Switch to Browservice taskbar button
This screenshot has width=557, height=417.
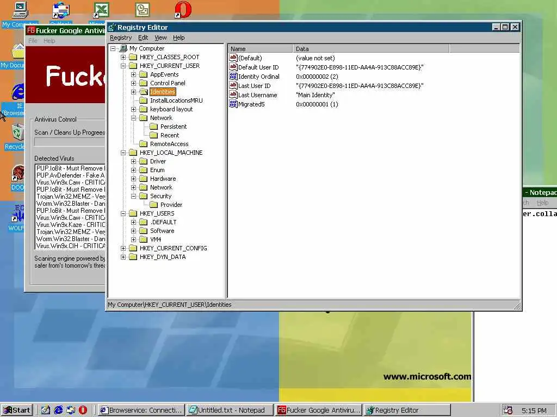pyautogui.click(x=141, y=410)
